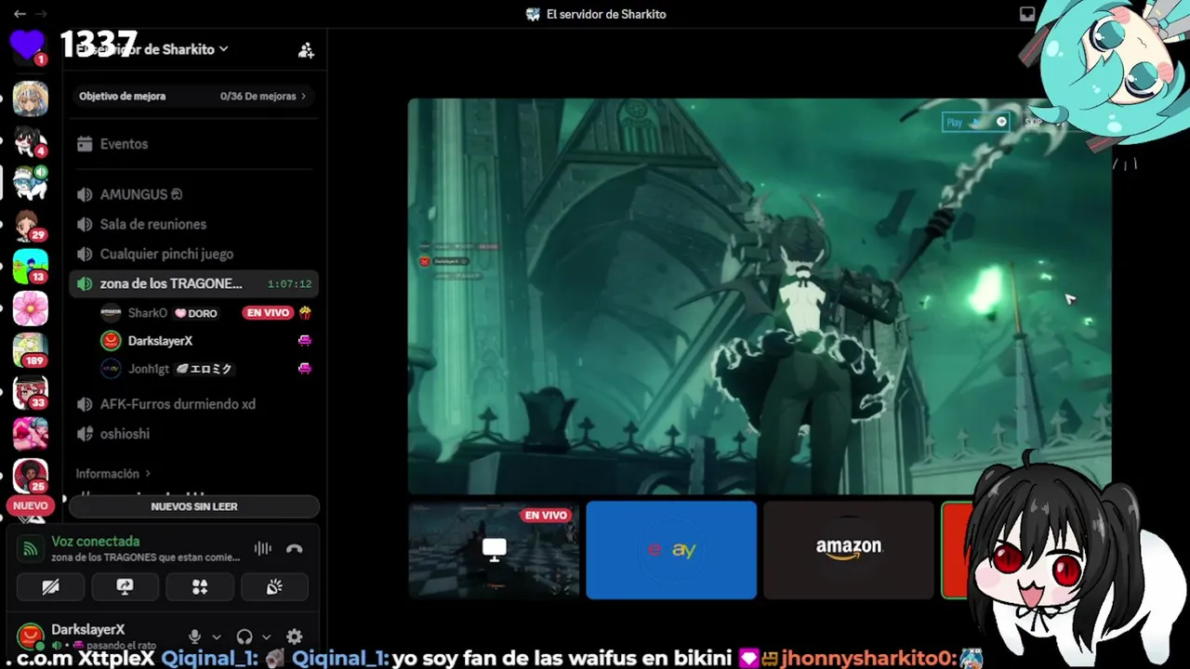
Task: Open the blonde anime avatar server
Action: [x=30, y=99]
